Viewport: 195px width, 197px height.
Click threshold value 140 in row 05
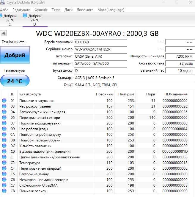coord(152,118)
